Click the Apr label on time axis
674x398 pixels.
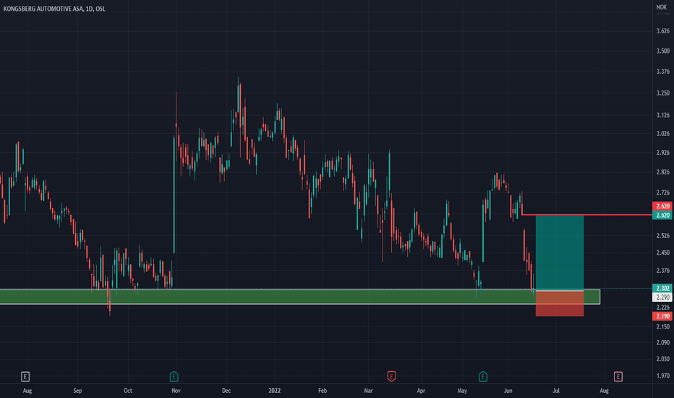[x=421, y=391]
